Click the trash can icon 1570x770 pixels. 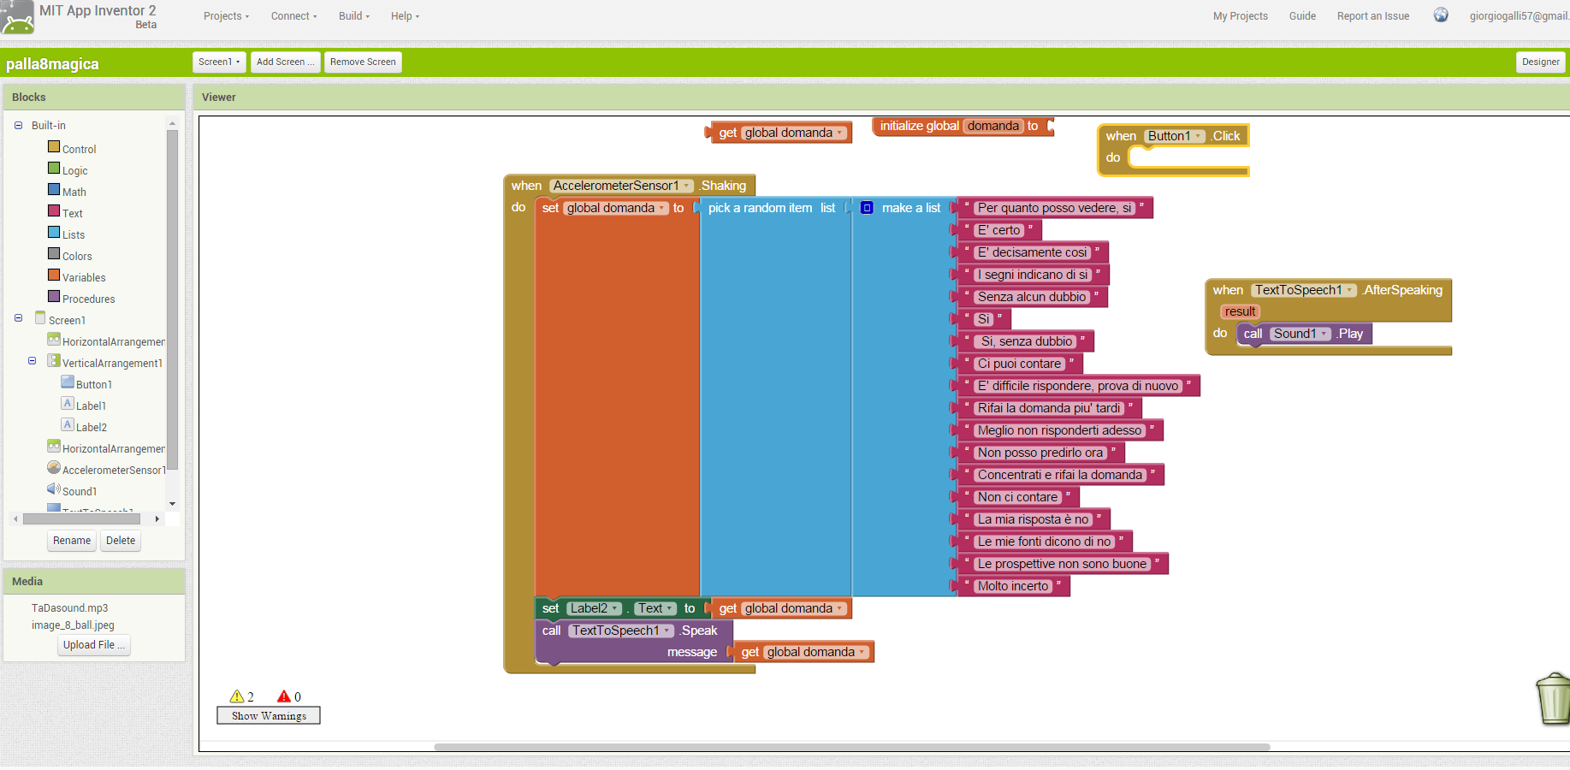[x=1553, y=699]
